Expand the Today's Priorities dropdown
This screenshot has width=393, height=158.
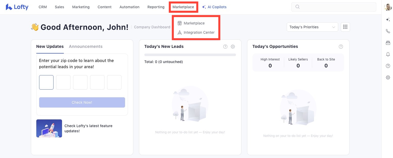[312, 27]
